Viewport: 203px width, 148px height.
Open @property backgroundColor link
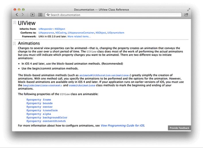(x=47, y=118)
